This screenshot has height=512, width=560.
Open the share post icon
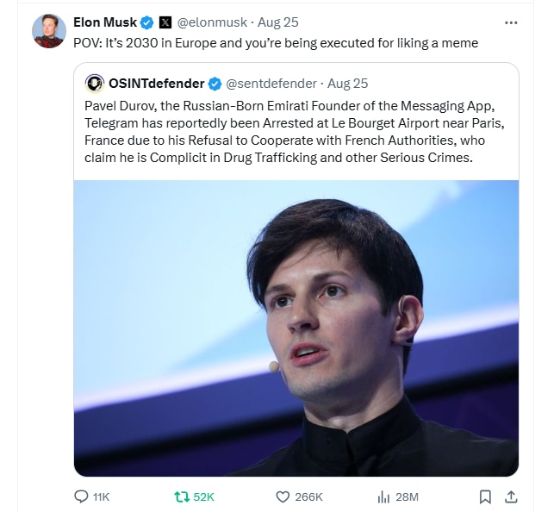(x=510, y=496)
